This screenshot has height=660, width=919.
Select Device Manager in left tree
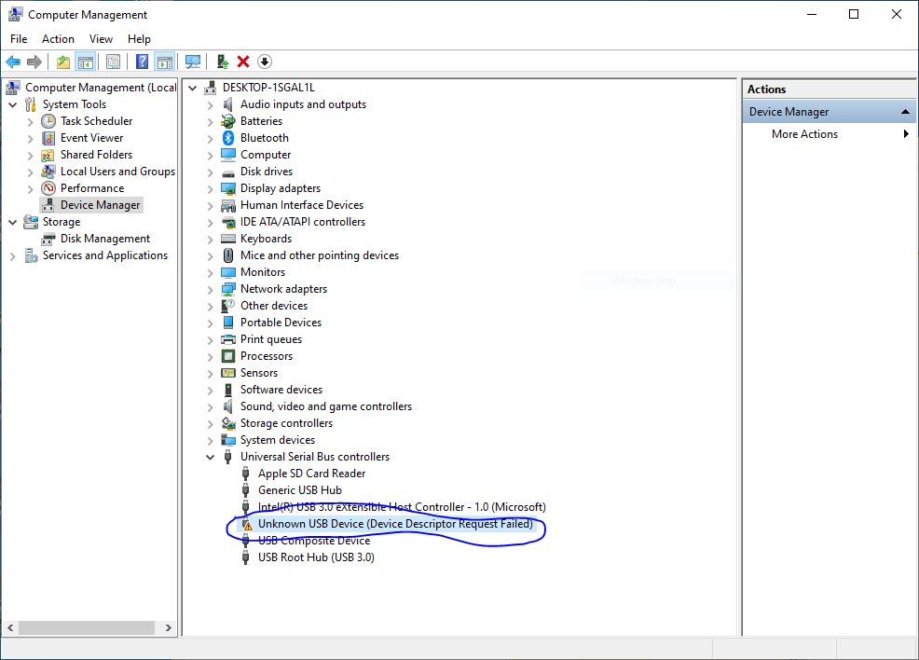(101, 205)
